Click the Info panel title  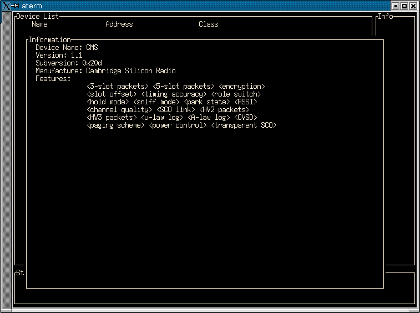pyautogui.click(x=386, y=16)
